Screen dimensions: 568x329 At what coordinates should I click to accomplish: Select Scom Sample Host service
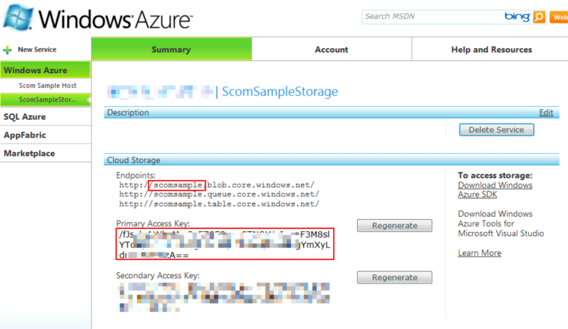48,85
